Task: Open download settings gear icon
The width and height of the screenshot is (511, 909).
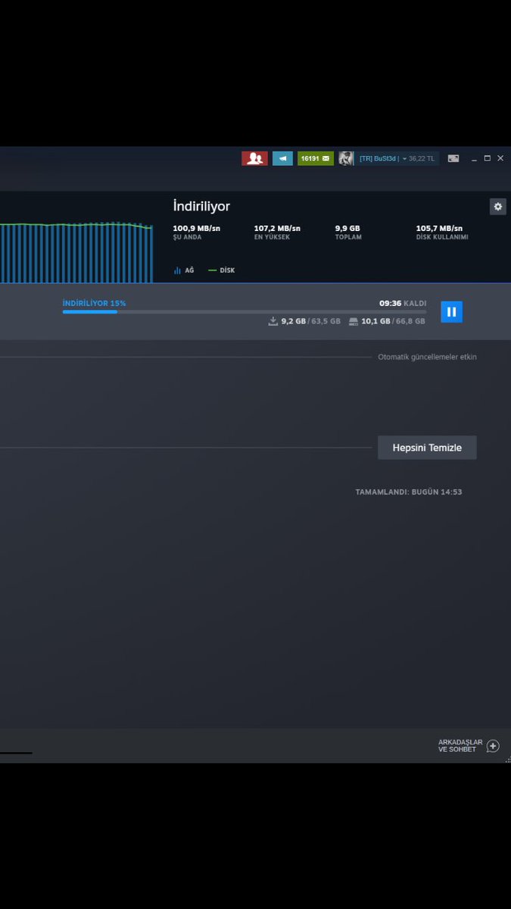Action: coord(497,206)
